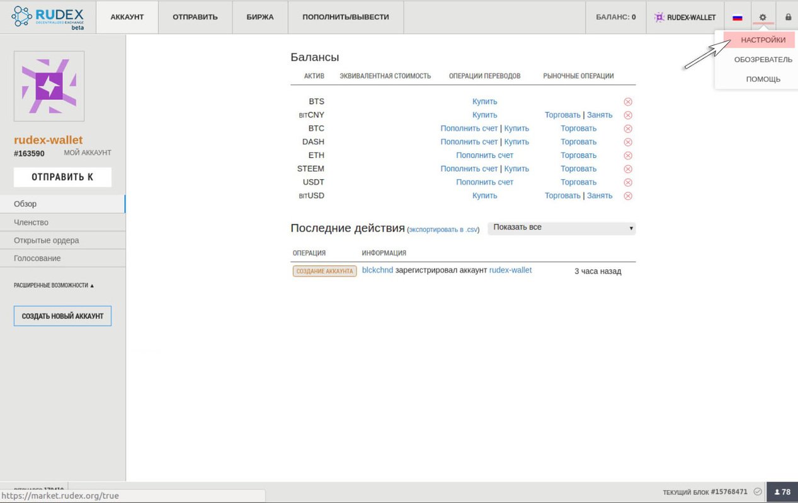Remove the USDT row with red X
The image size is (798, 503).
628,182
